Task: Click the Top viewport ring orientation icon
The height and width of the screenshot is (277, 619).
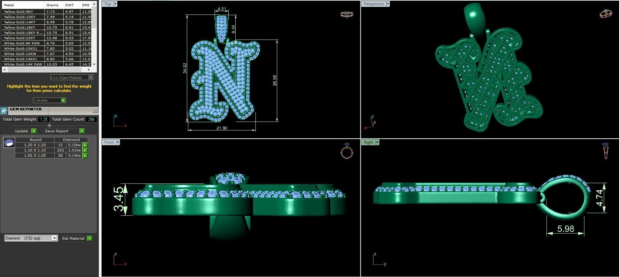Action: [x=346, y=14]
